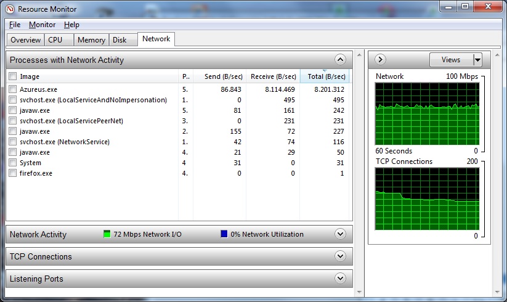Viewport: 507px width, 302px height.
Task: Select the System process name
Action: tap(30, 163)
